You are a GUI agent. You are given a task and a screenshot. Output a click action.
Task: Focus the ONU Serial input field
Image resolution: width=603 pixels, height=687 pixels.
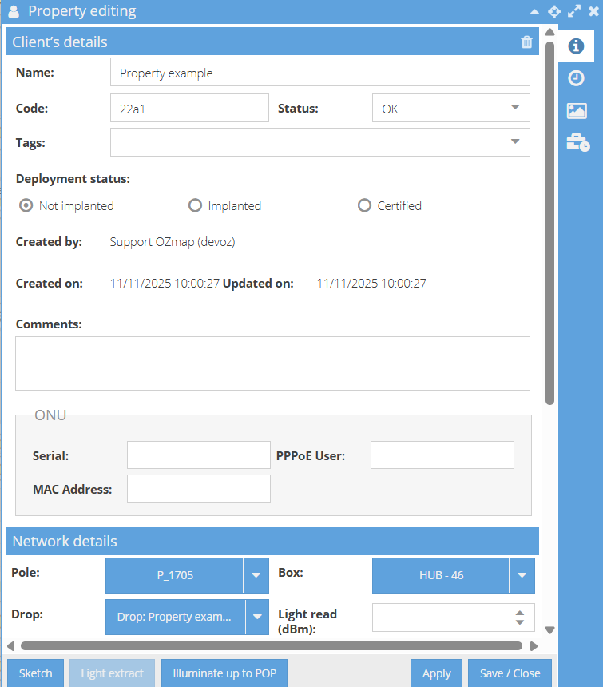click(x=199, y=455)
